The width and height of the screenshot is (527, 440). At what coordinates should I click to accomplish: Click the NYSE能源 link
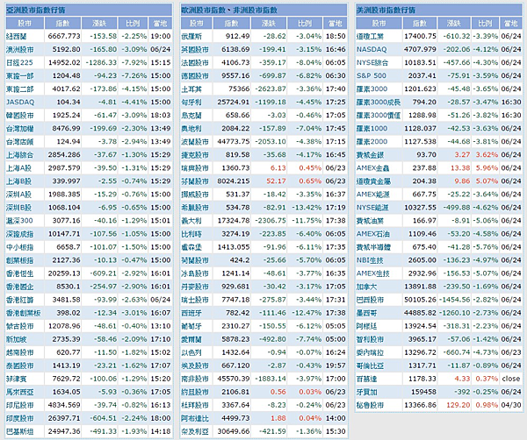tap(372, 208)
